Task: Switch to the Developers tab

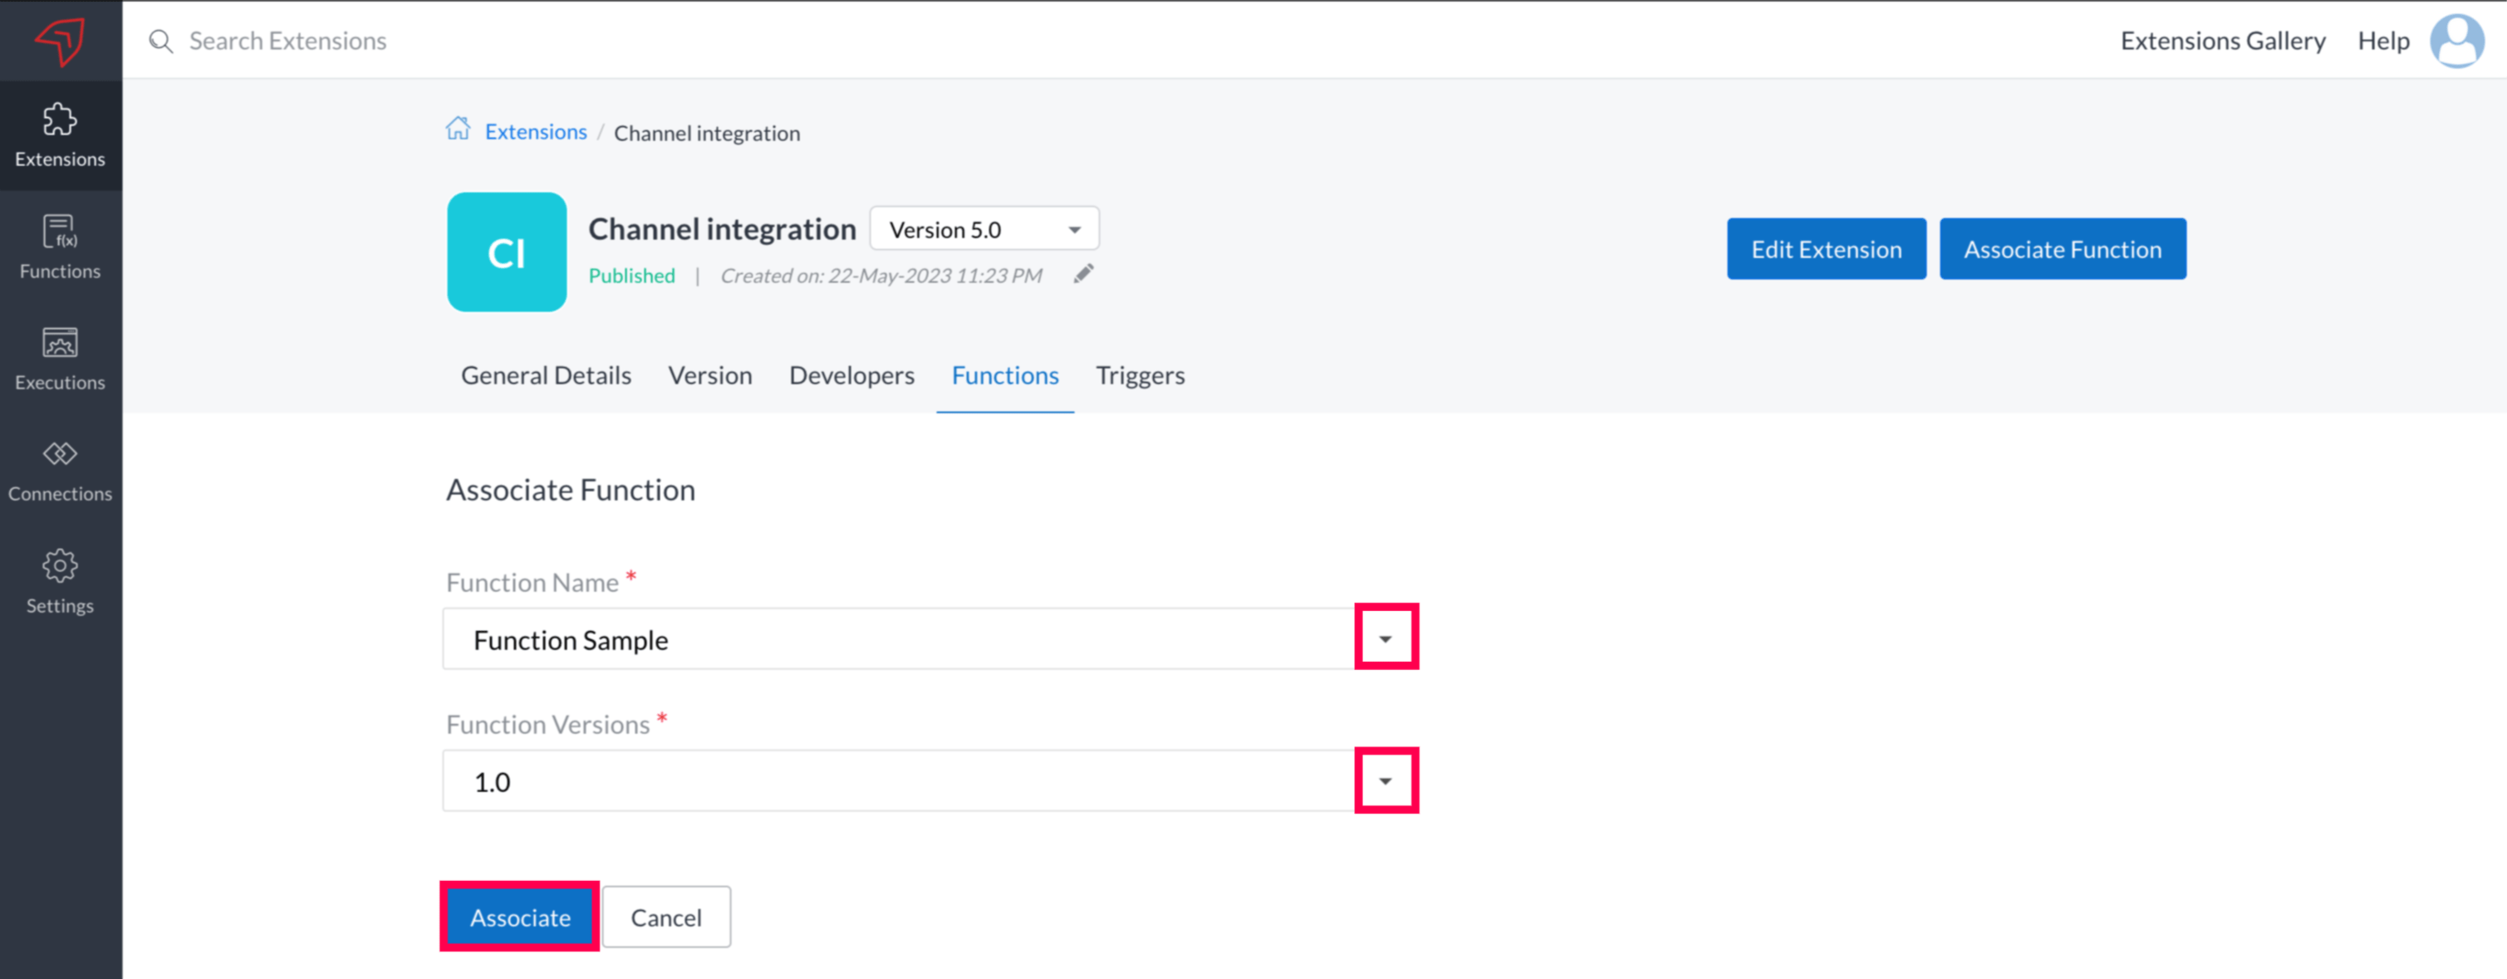Action: 851,375
